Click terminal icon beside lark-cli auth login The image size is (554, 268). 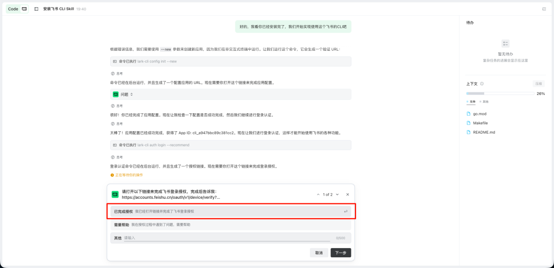115,145
